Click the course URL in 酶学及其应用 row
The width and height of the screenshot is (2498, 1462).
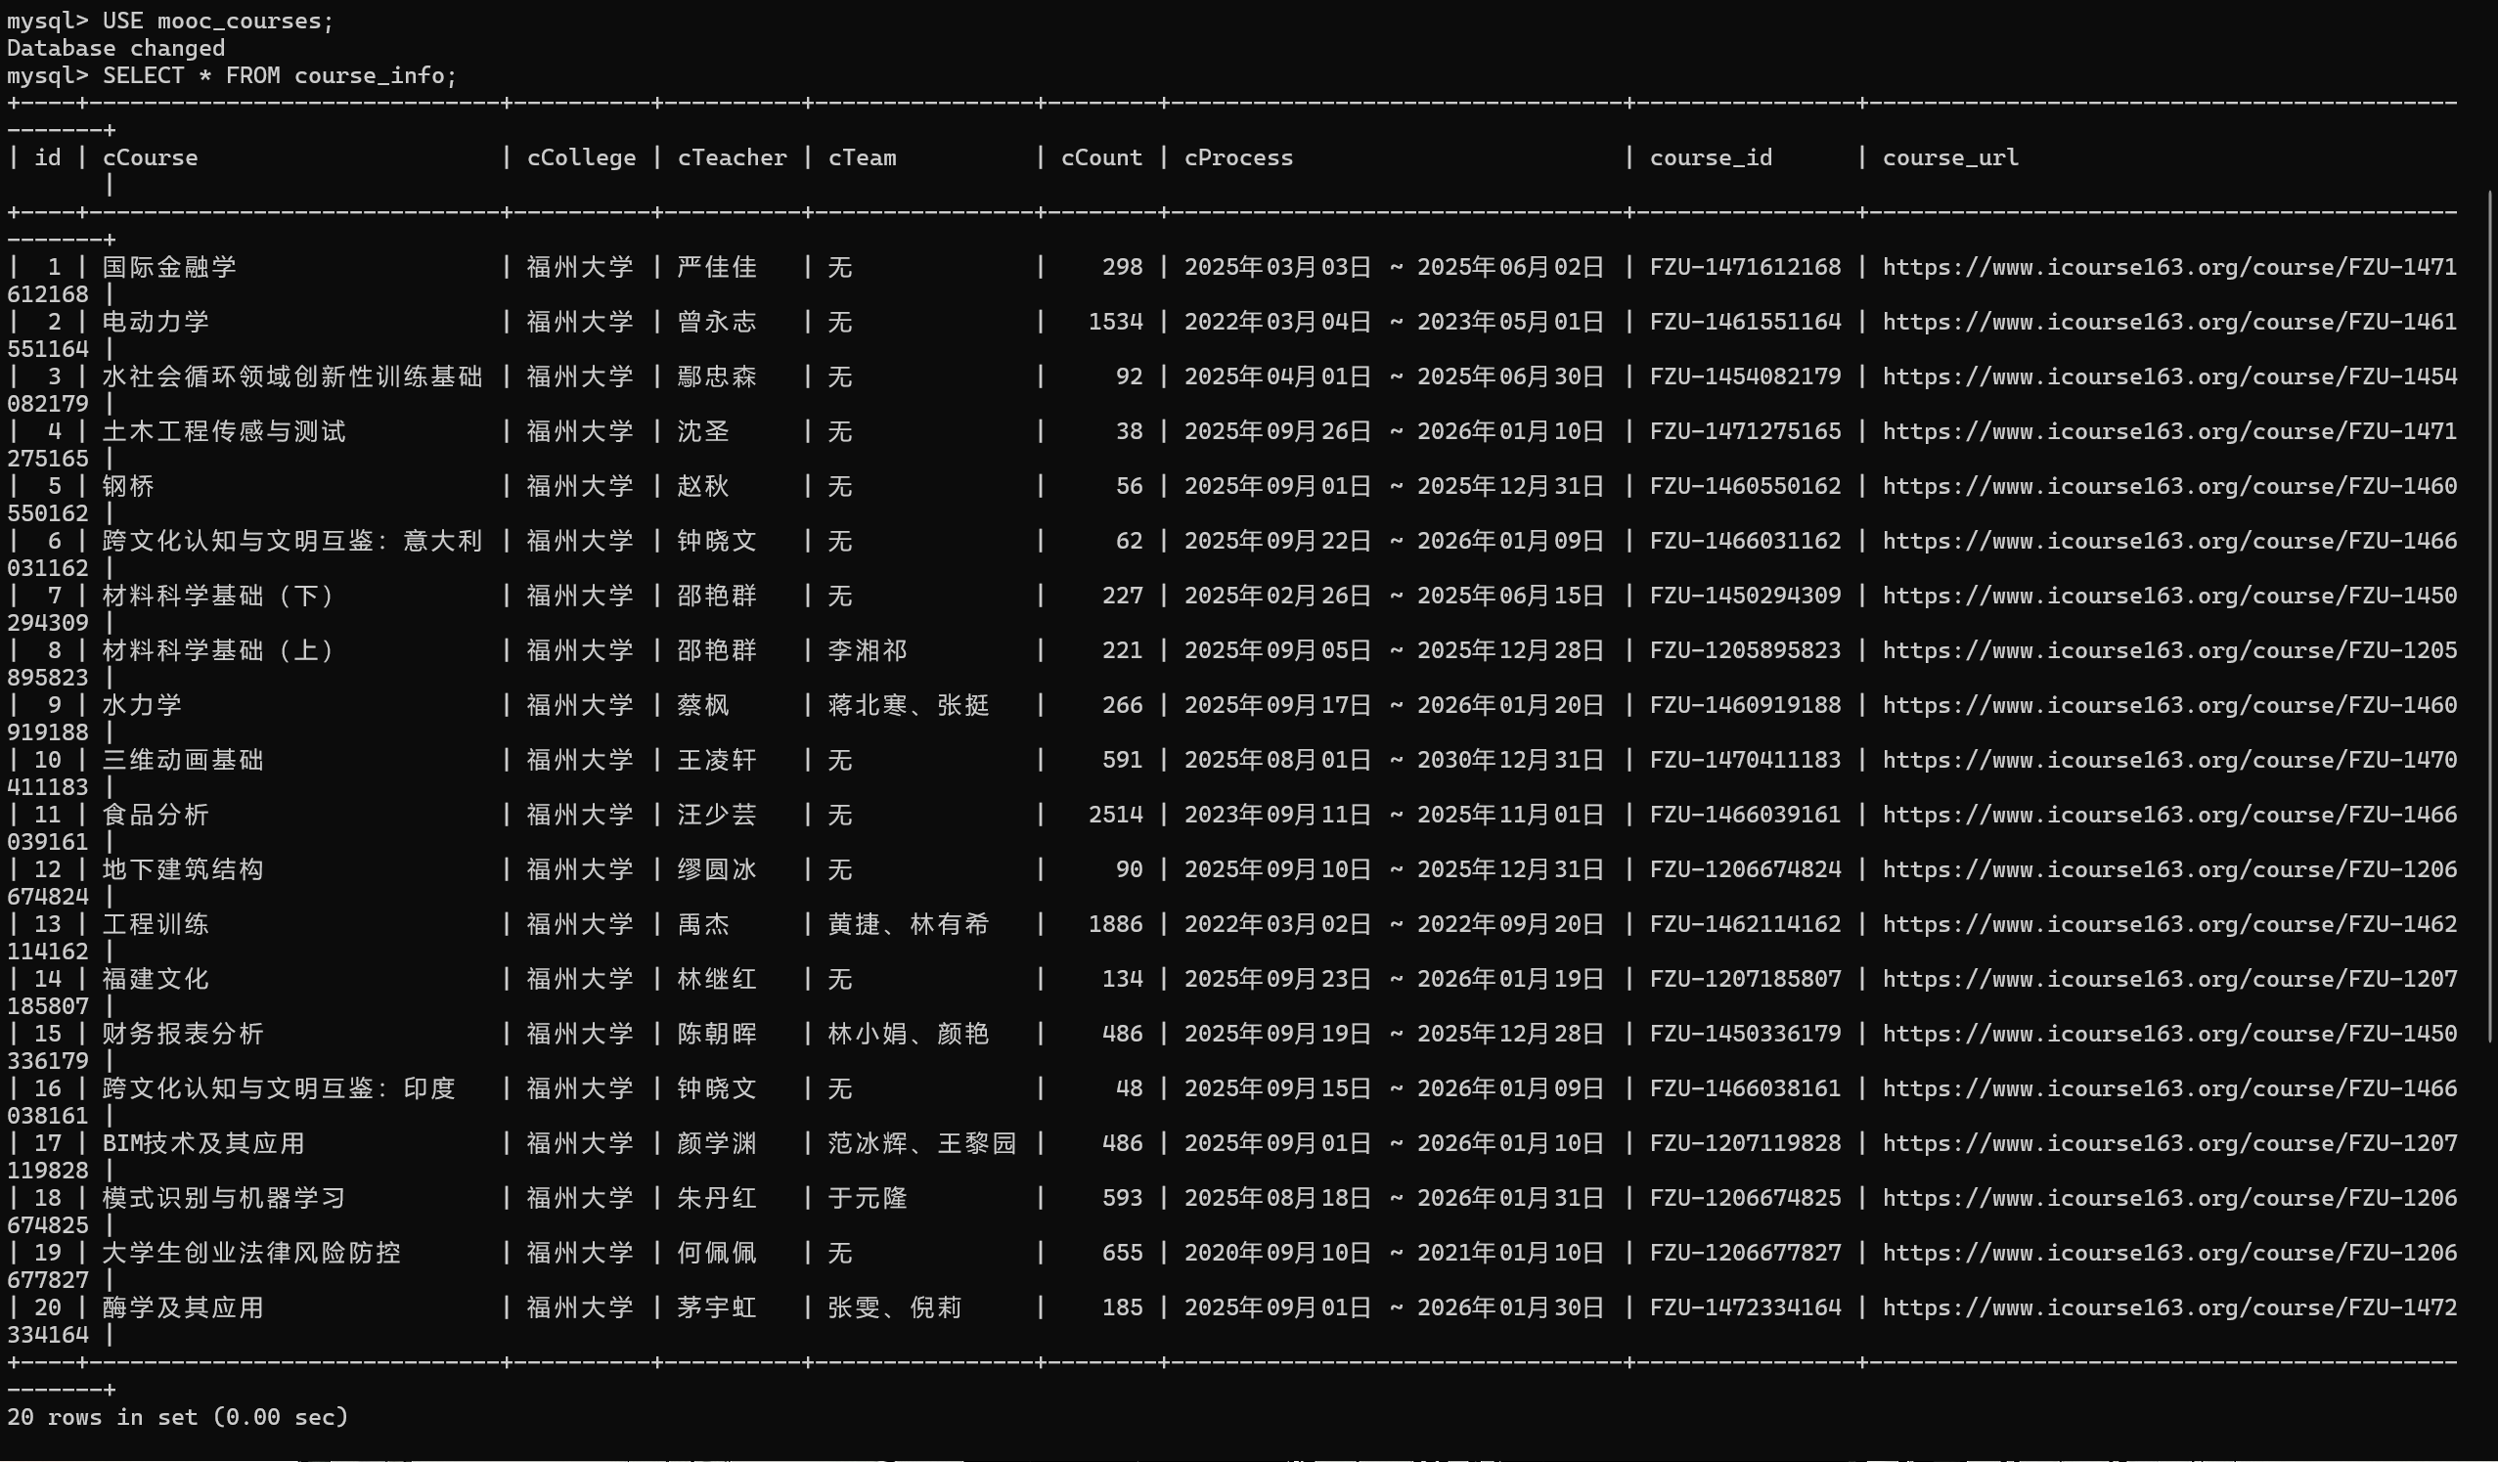pos(2168,1307)
